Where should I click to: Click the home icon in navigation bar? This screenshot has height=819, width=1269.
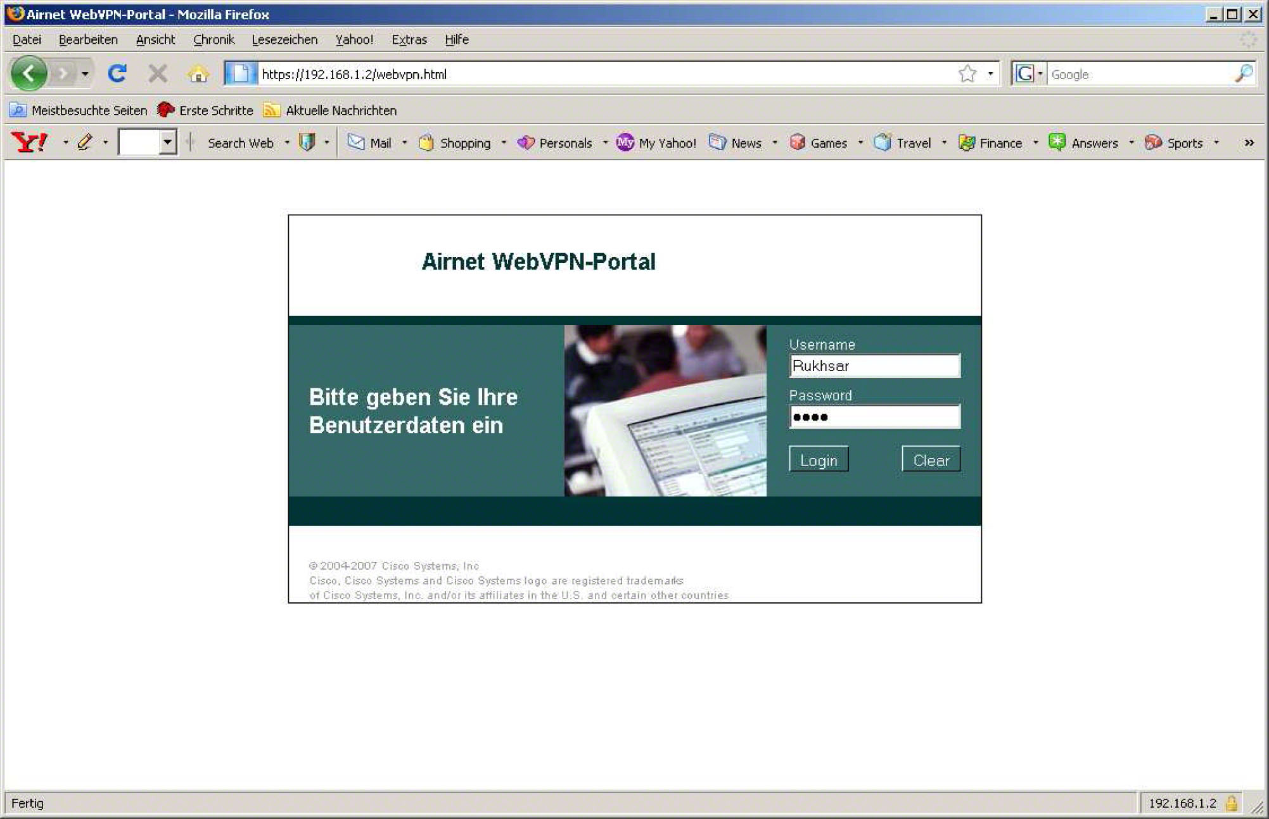point(198,73)
